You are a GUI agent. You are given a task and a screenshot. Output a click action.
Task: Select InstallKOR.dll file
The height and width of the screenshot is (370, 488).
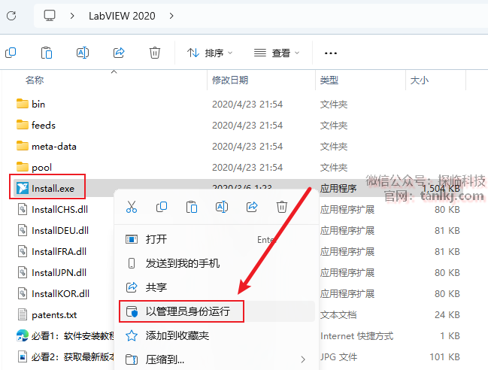point(53,293)
